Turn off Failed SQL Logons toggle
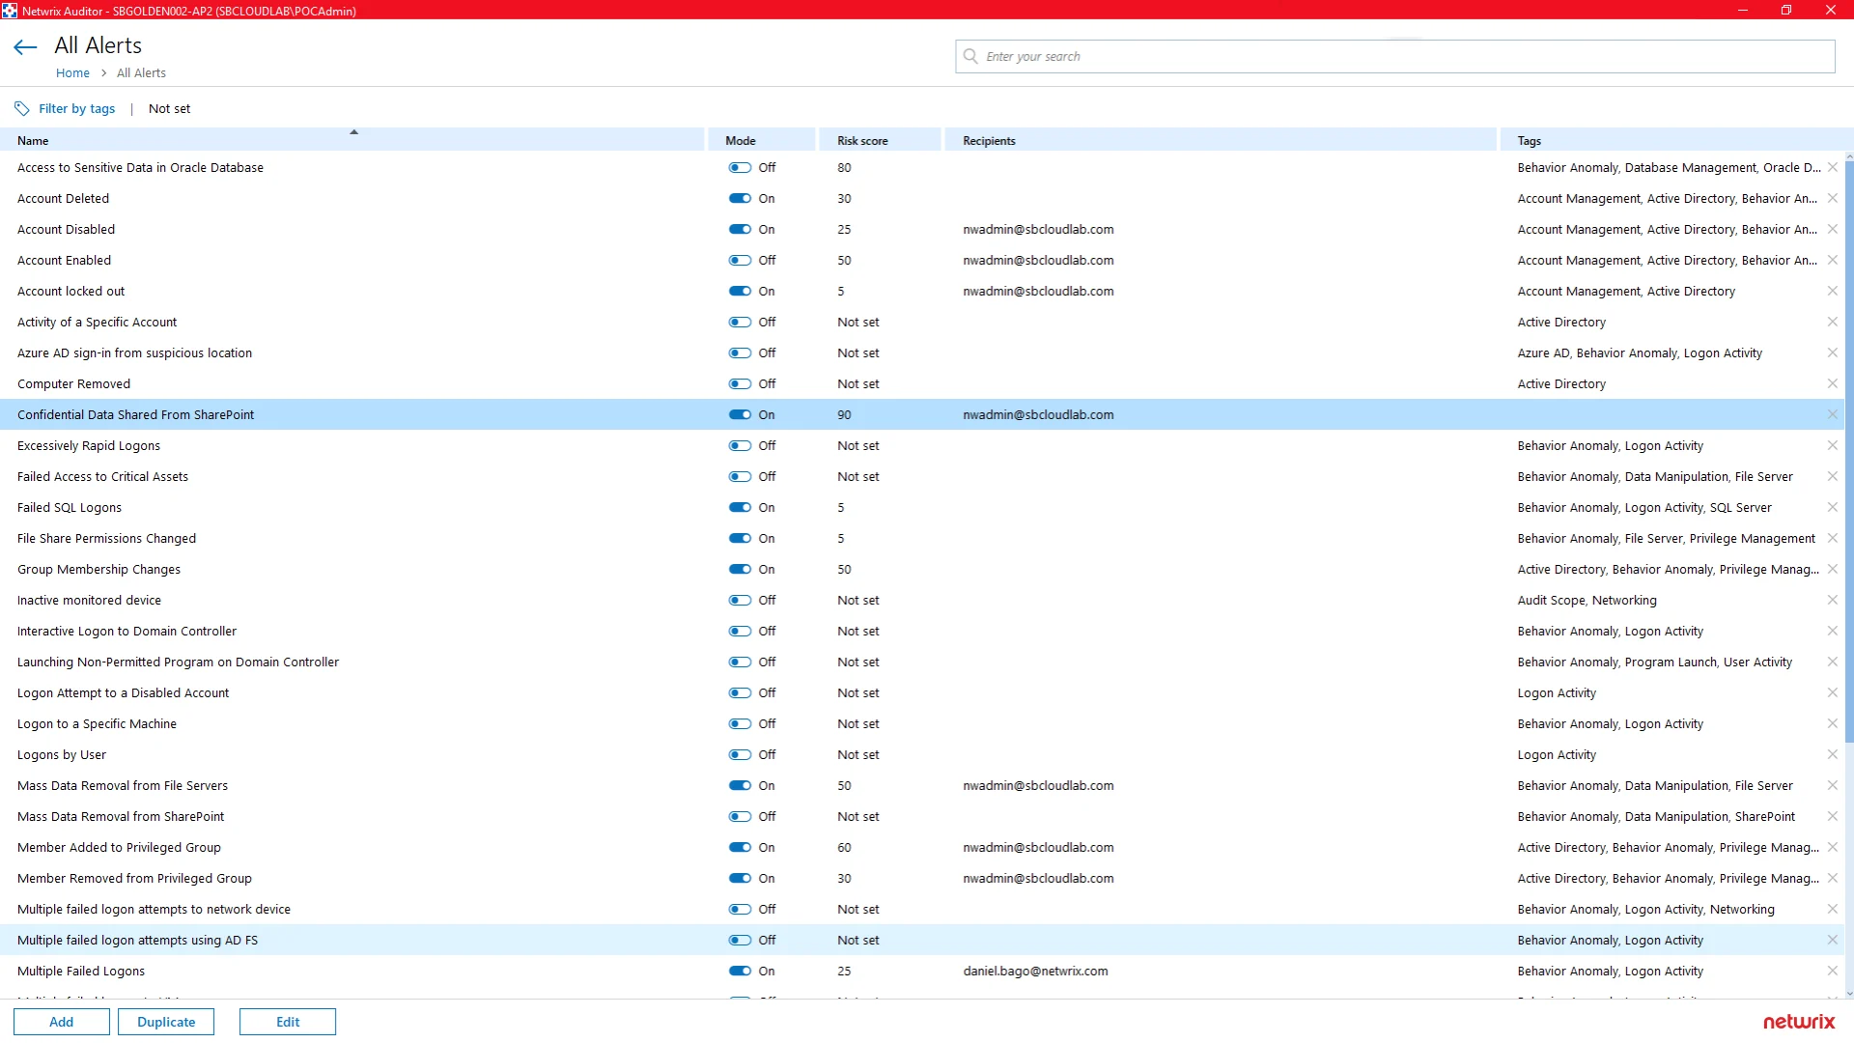 [x=740, y=507]
